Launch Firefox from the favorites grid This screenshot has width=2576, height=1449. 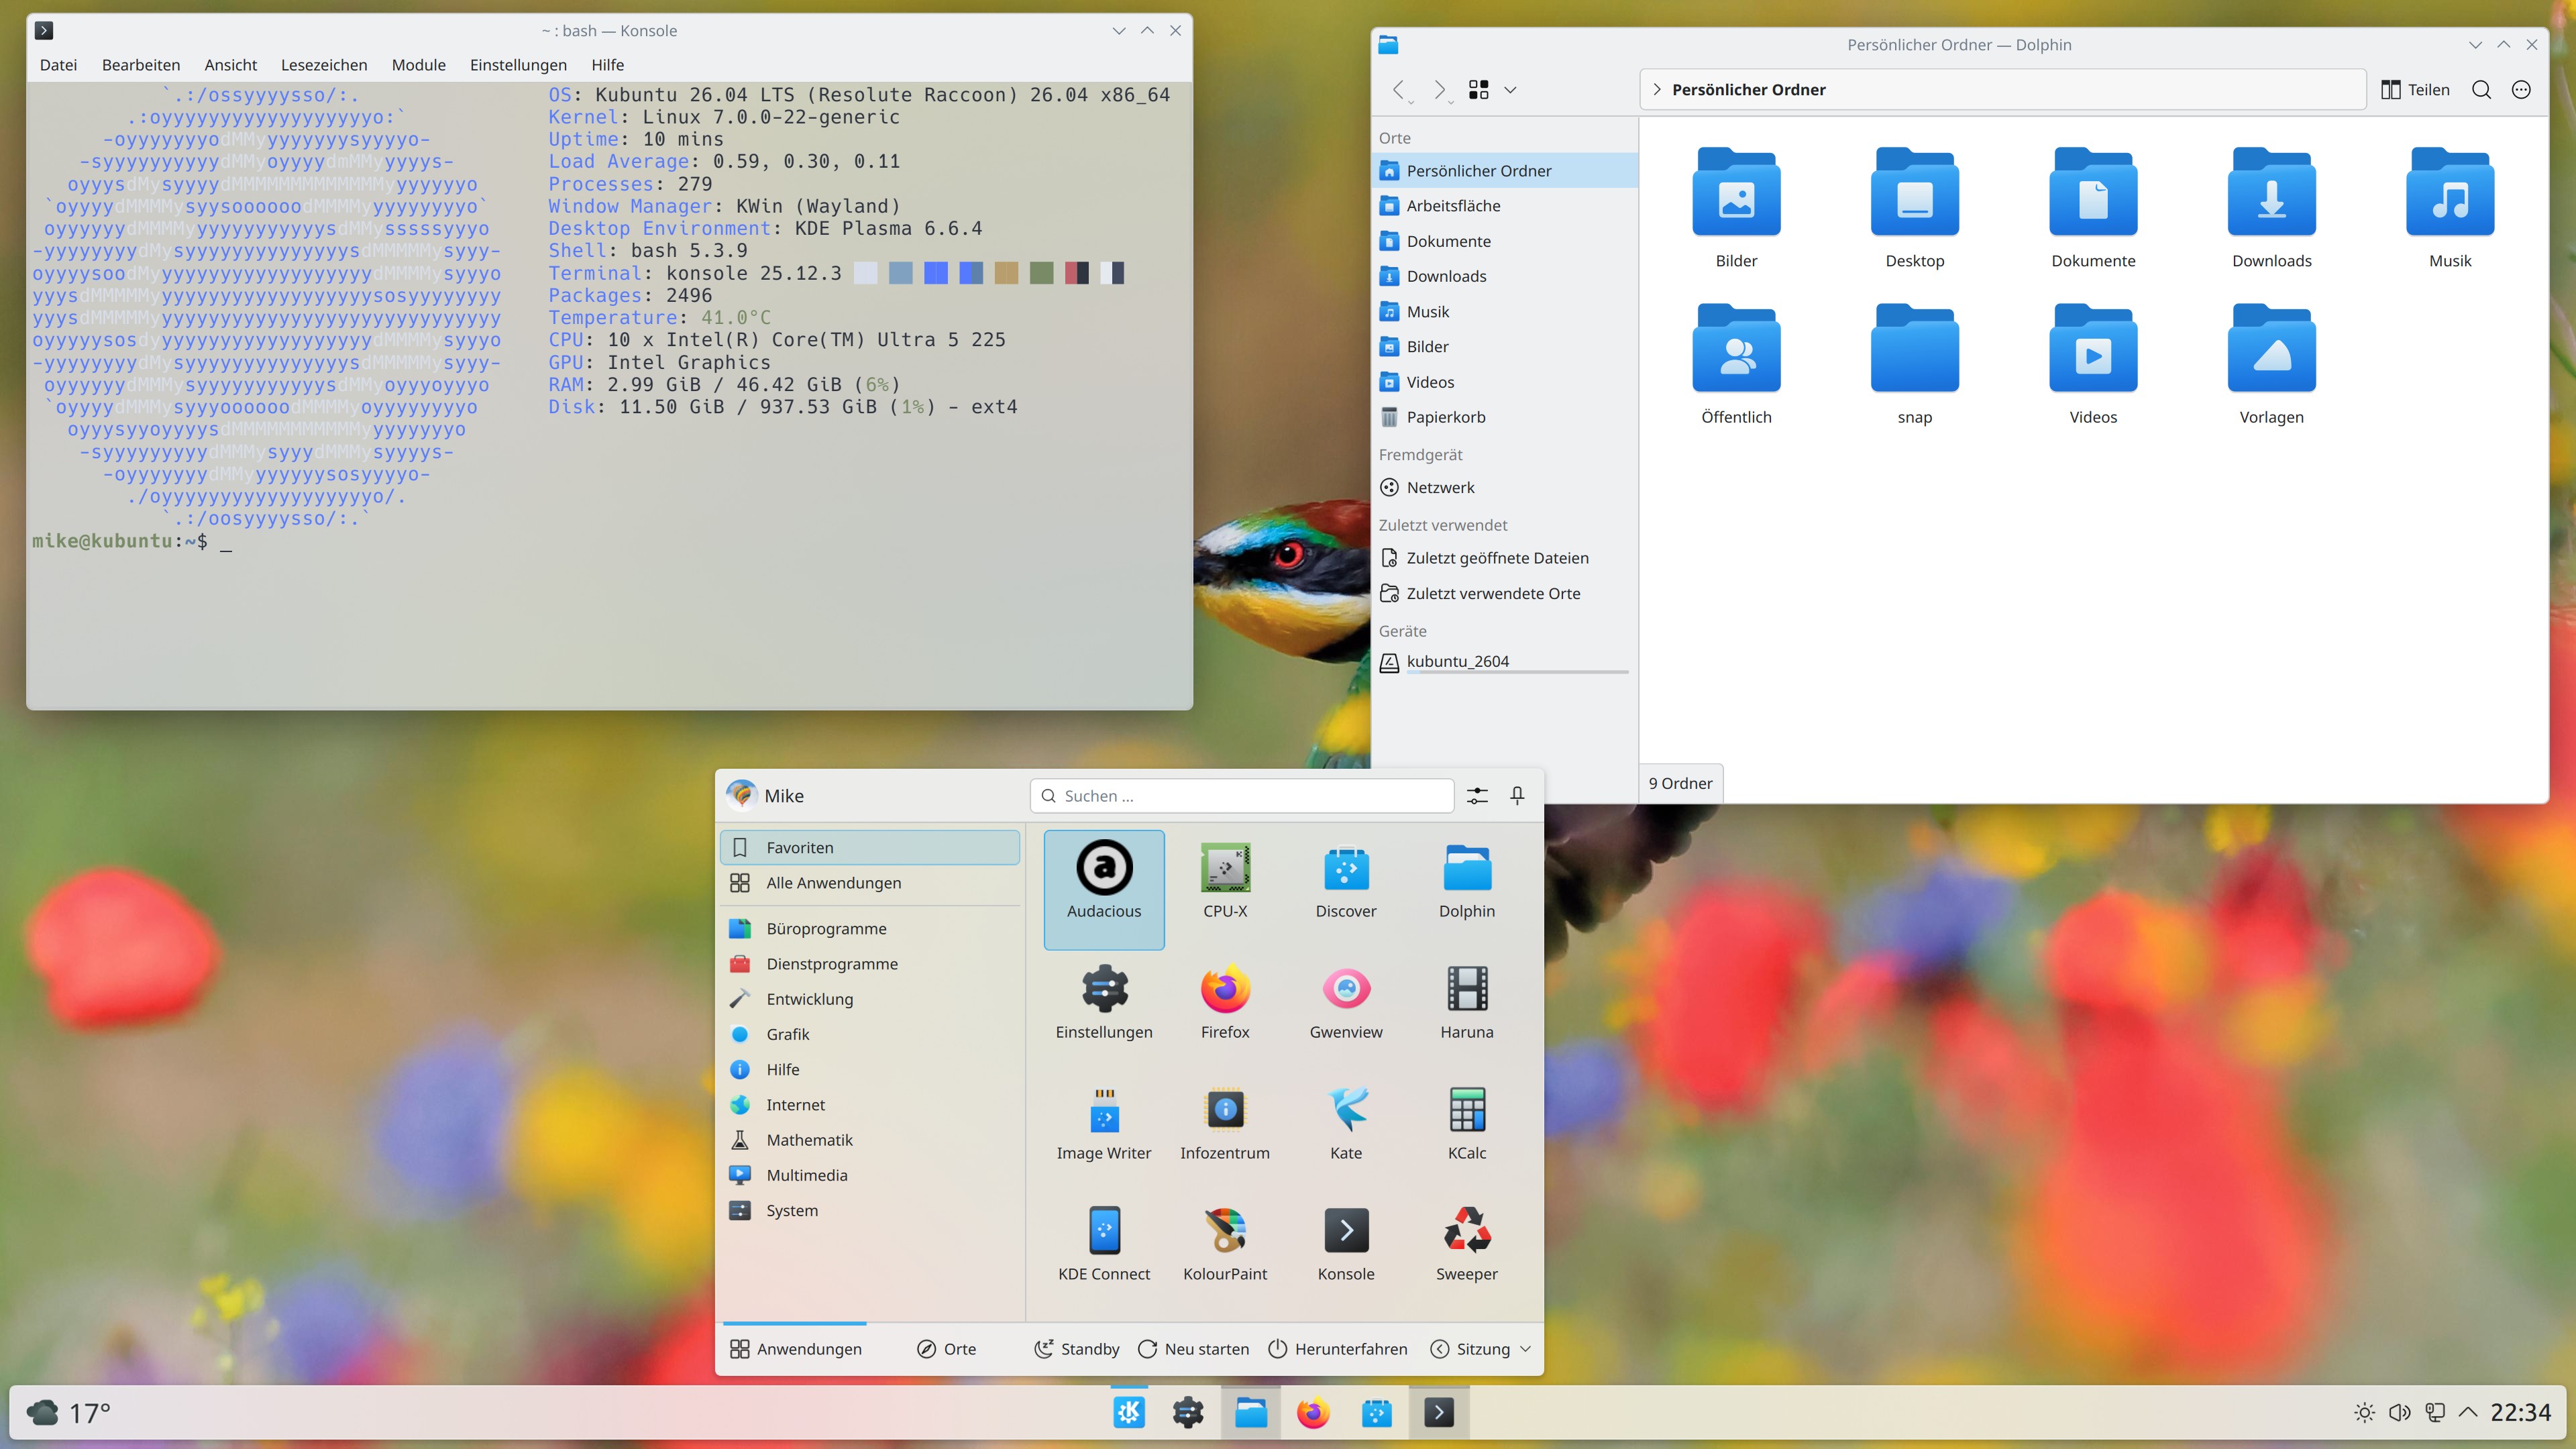point(1225,1009)
